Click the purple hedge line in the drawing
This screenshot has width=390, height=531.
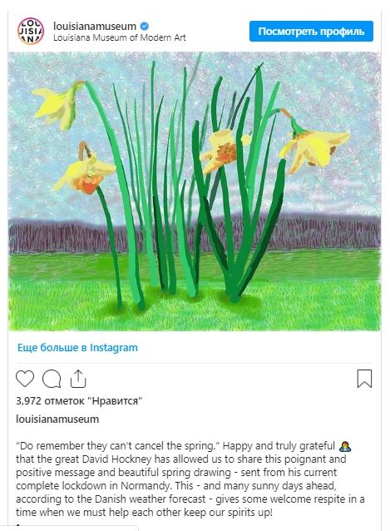coord(195,234)
